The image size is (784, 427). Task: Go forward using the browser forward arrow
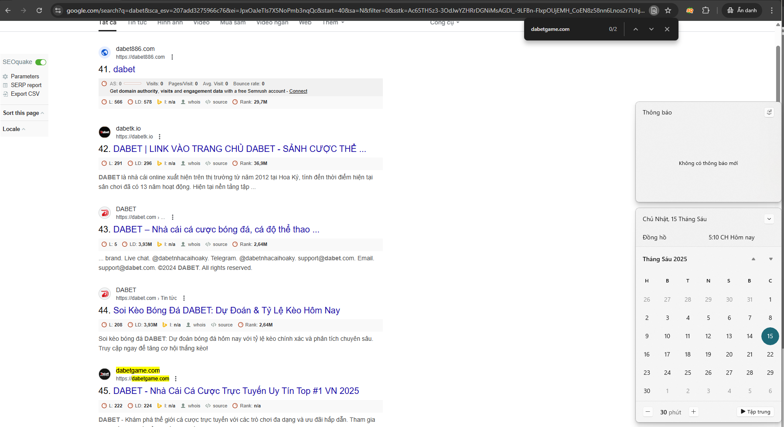[x=24, y=10]
